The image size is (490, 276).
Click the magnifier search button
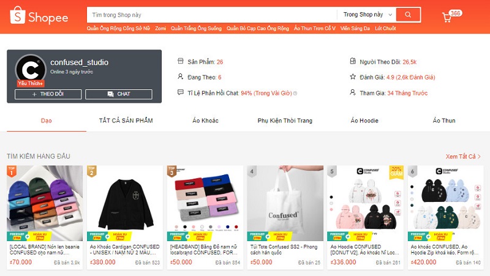pos(408,15)
